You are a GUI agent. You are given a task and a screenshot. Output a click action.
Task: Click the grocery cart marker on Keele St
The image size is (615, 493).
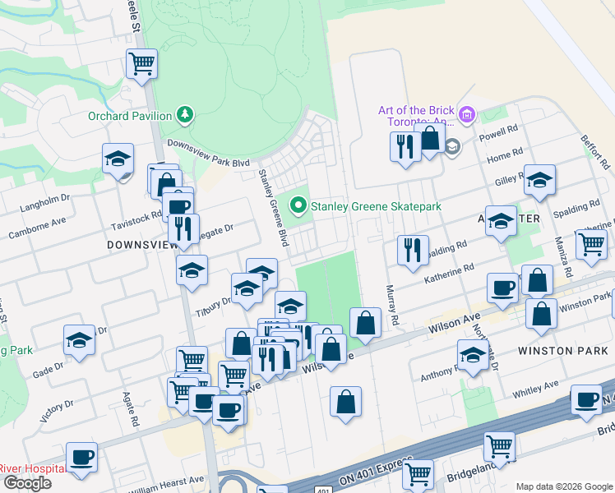(x=142, y=67)
